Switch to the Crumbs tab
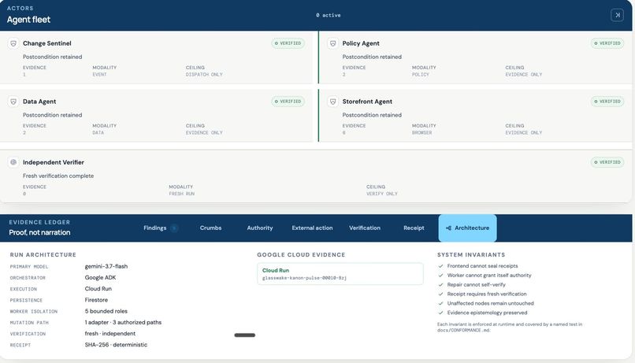 pyautogui.click(x=210, y=228)
